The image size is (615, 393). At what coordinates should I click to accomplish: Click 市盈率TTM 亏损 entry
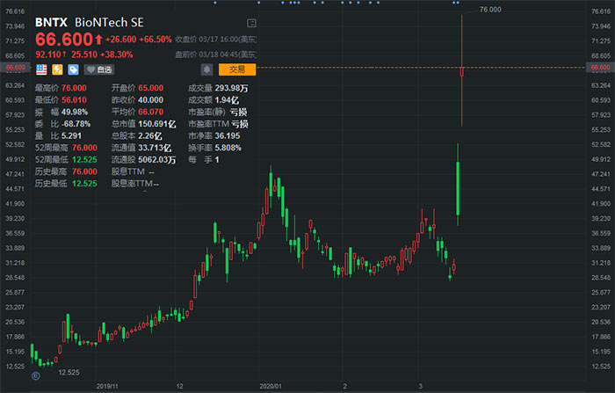click(x=218, y=124)
